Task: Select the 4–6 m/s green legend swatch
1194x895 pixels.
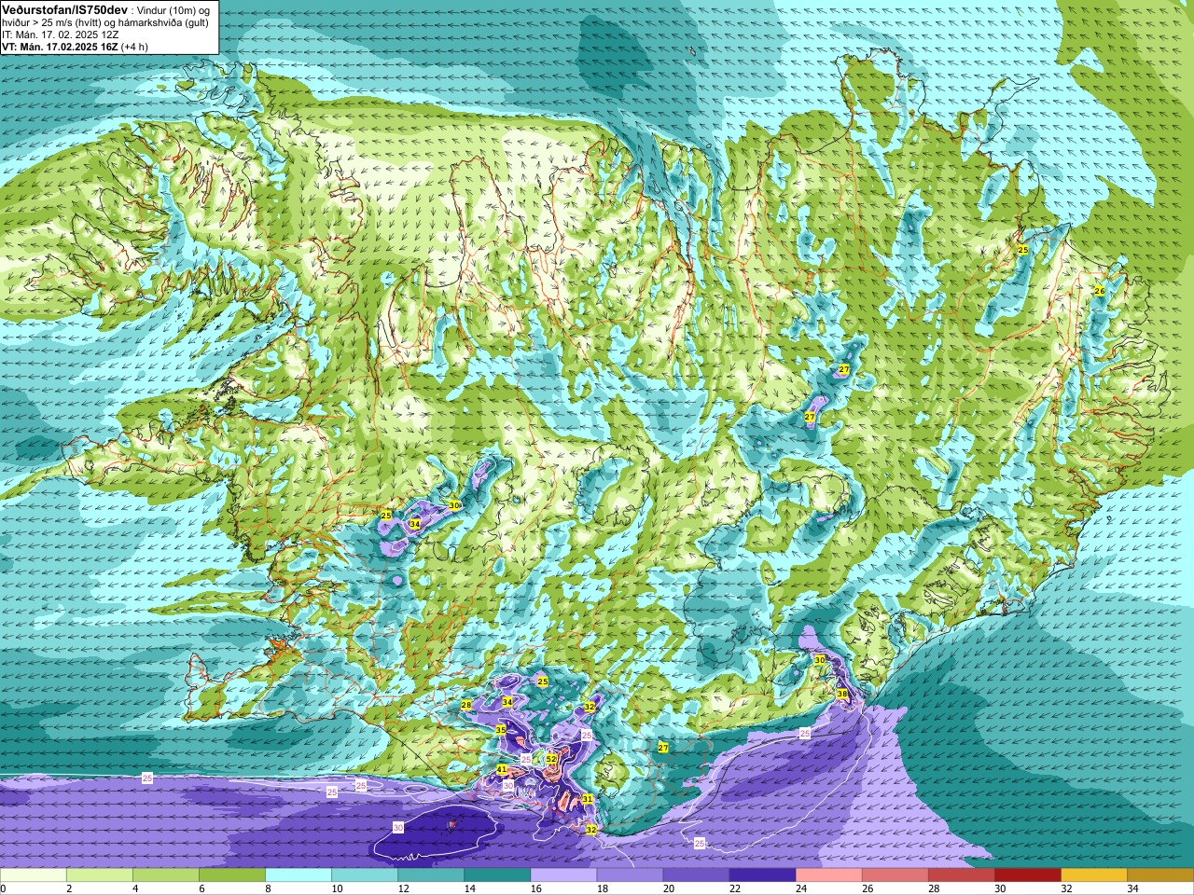Action: (x=165, y=875)
